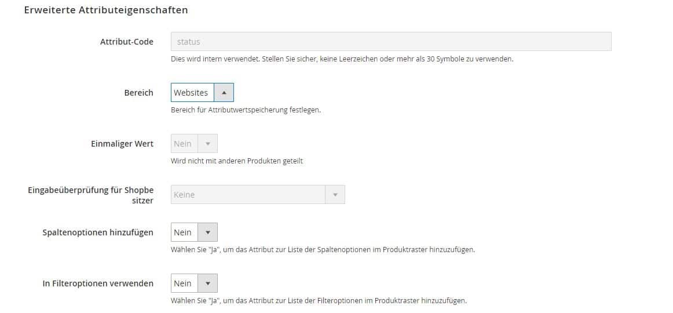
Task: Click the Eingabeüberprüfung für Shopbesitzer label
Action: [90, 195]
